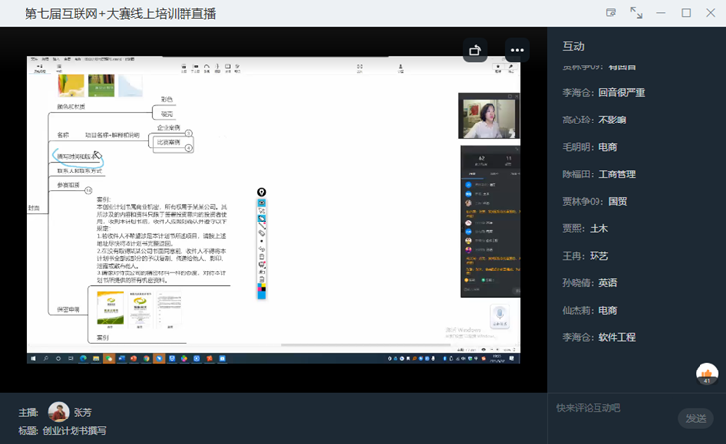The height and width of the screenshot is (444, 726).
Task: Click the 联系人和联系方式 mind map node
Action: pos(79,171)
